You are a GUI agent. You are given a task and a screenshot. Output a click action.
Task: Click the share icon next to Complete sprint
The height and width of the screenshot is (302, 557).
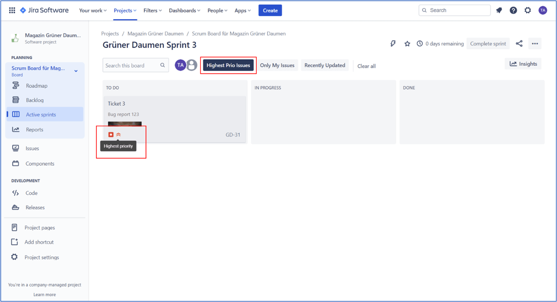pyautogui.click(x=519, y=44)
